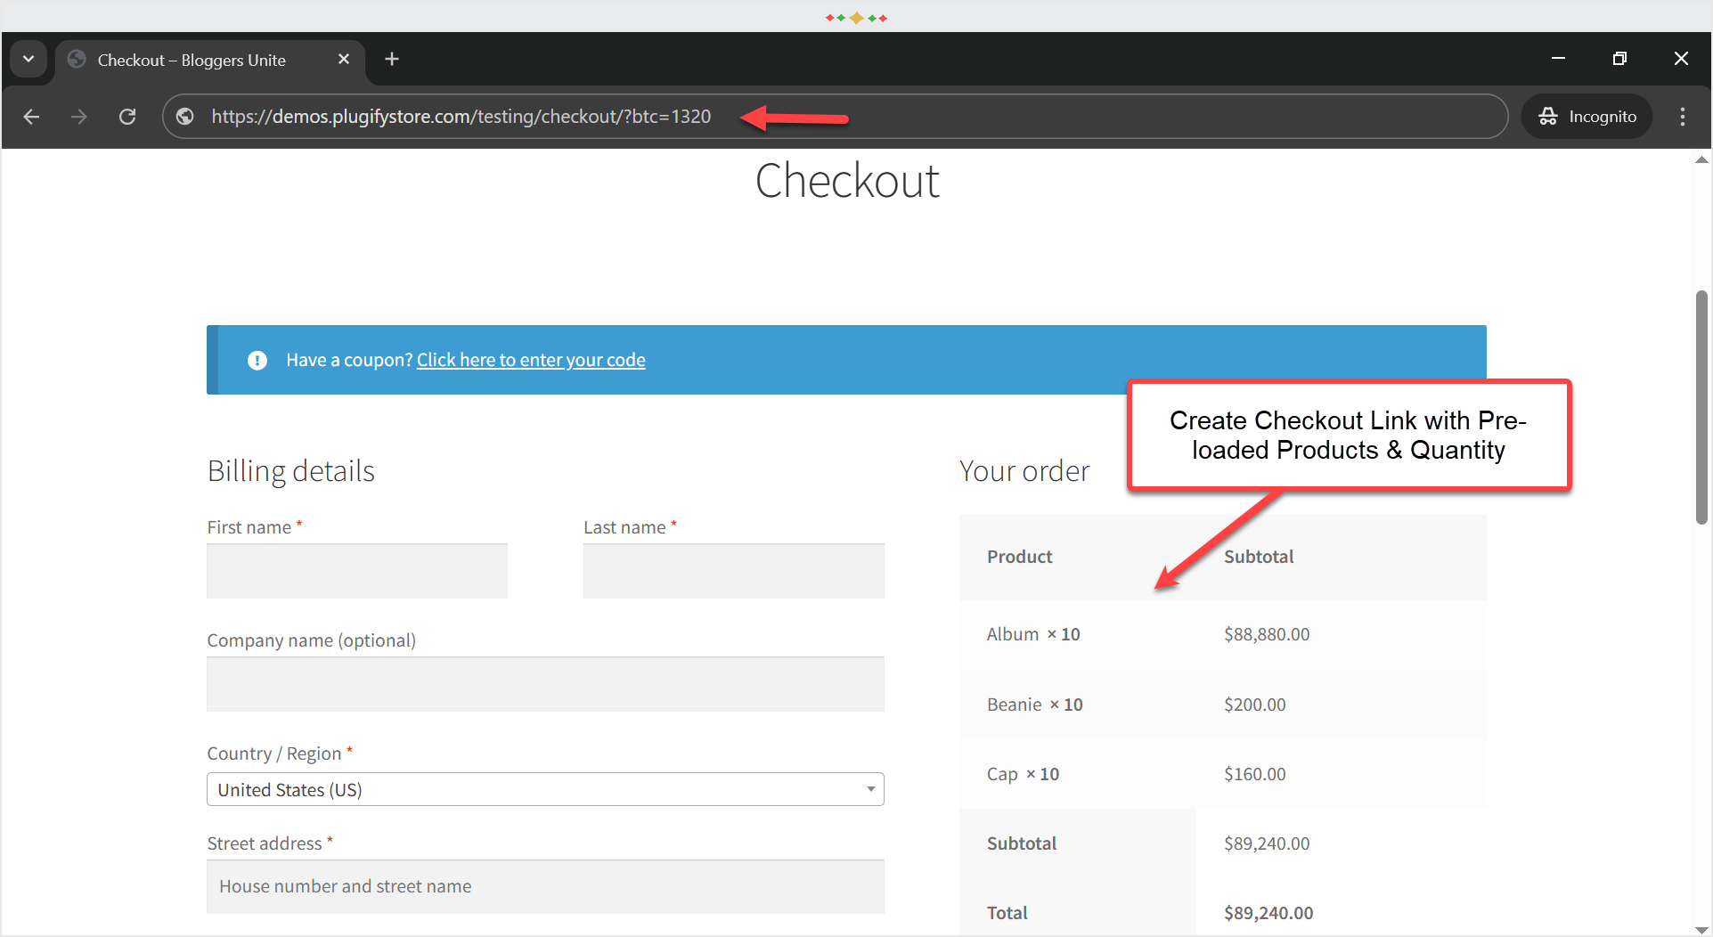Expand the United States country selector arrow
Image resolution: width=1713 pixels, height=937 pixels.
click(x=870, y=789)
